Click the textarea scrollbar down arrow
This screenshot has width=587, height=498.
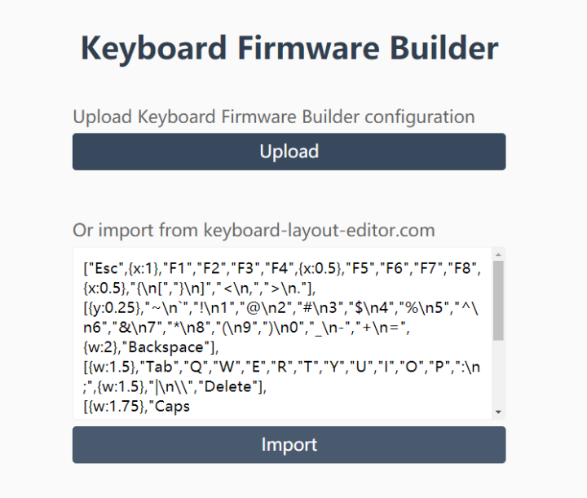click(x=499, y=412)
